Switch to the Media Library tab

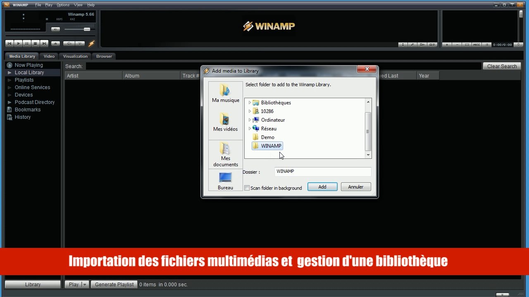pyautogui.click(x=22, y=56)
